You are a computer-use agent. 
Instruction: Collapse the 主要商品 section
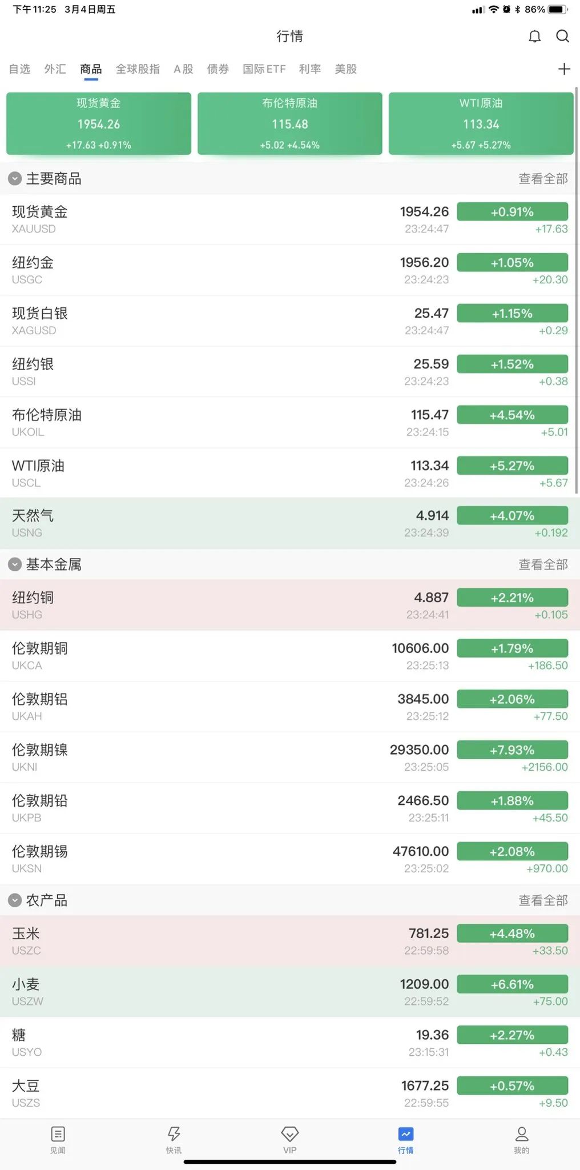tap(14, 179)
